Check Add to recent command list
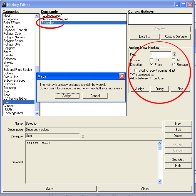 (136, 70)
